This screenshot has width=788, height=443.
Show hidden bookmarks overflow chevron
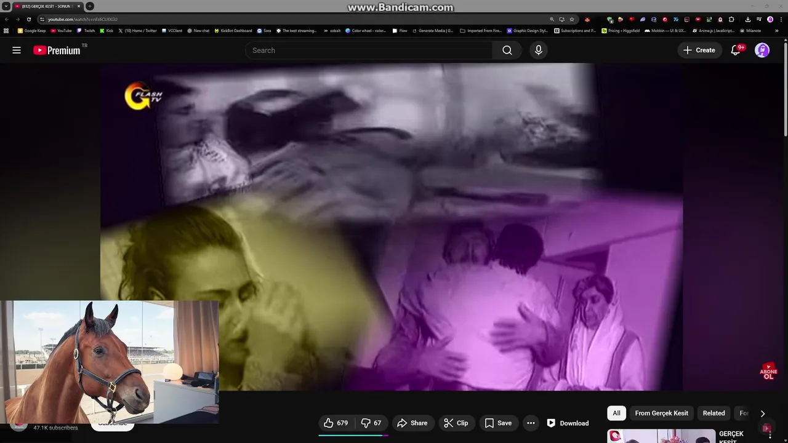(776, 30)
